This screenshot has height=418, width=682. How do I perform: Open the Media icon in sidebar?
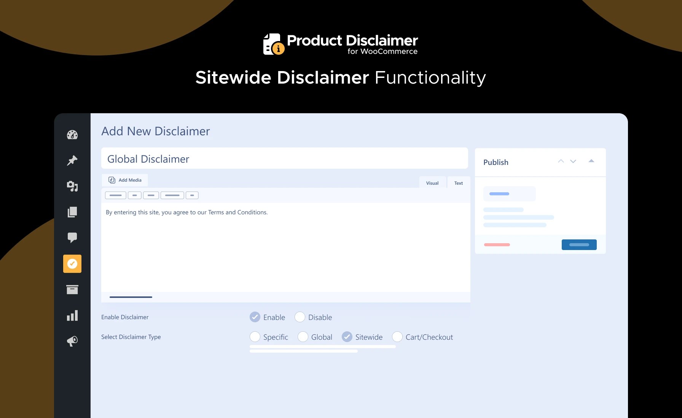(x=72, y=186)
